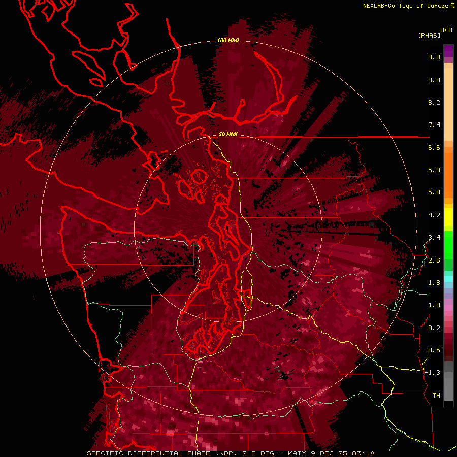Click the purple top segment of color bar

pos(448,51)
